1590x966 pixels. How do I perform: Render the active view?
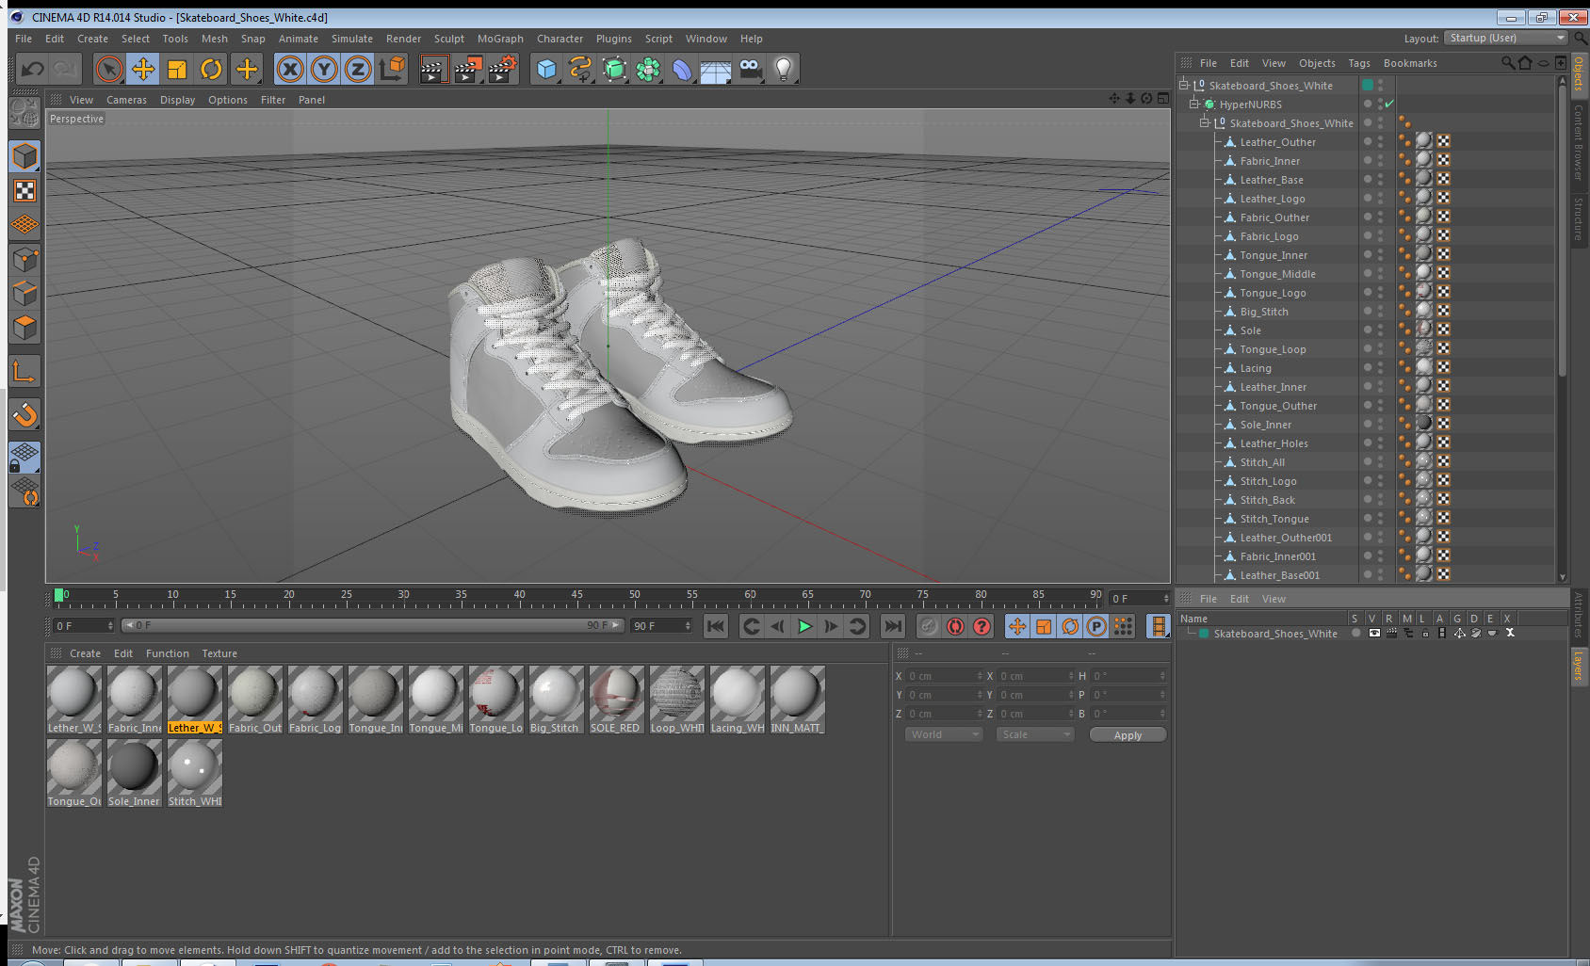433,69
